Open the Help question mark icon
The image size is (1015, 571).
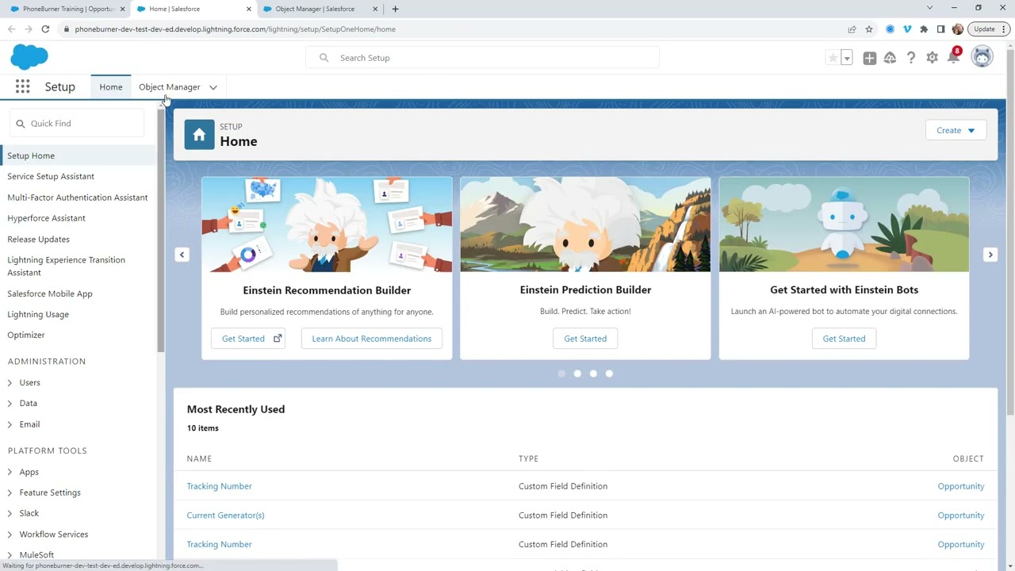coord(911,58)
